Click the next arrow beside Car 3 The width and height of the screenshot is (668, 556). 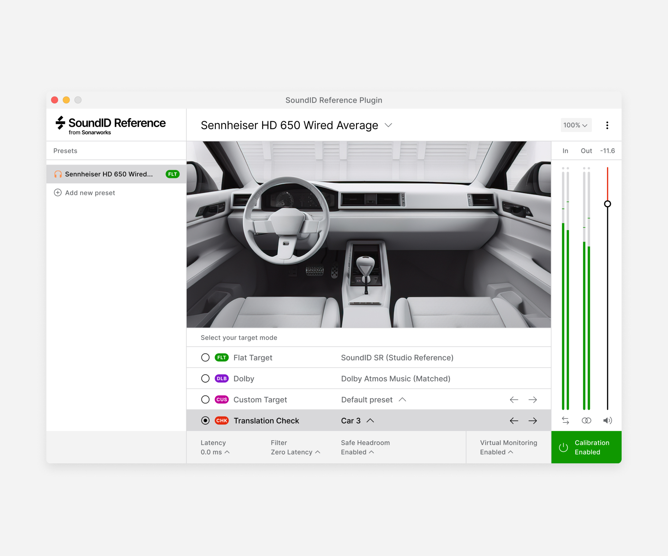pos(533,420)
